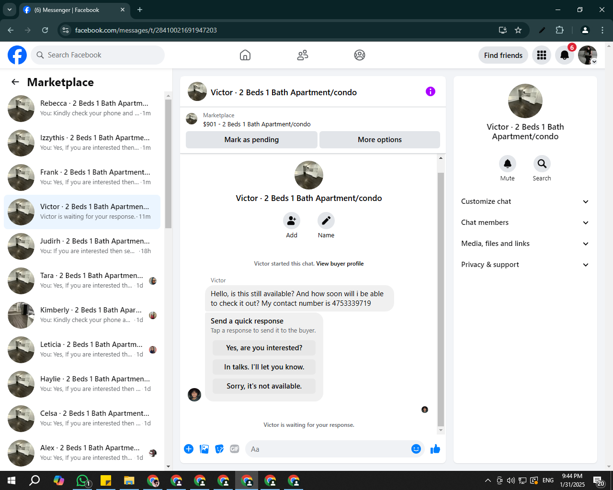The width and height of the screenshot is (613, 490).
Task: Bookmark this page with star icon
Action: (x=518, y=30)
